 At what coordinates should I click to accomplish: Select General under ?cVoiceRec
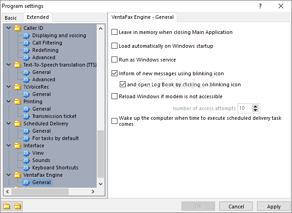pyautogui.click(x=41, y=94)
